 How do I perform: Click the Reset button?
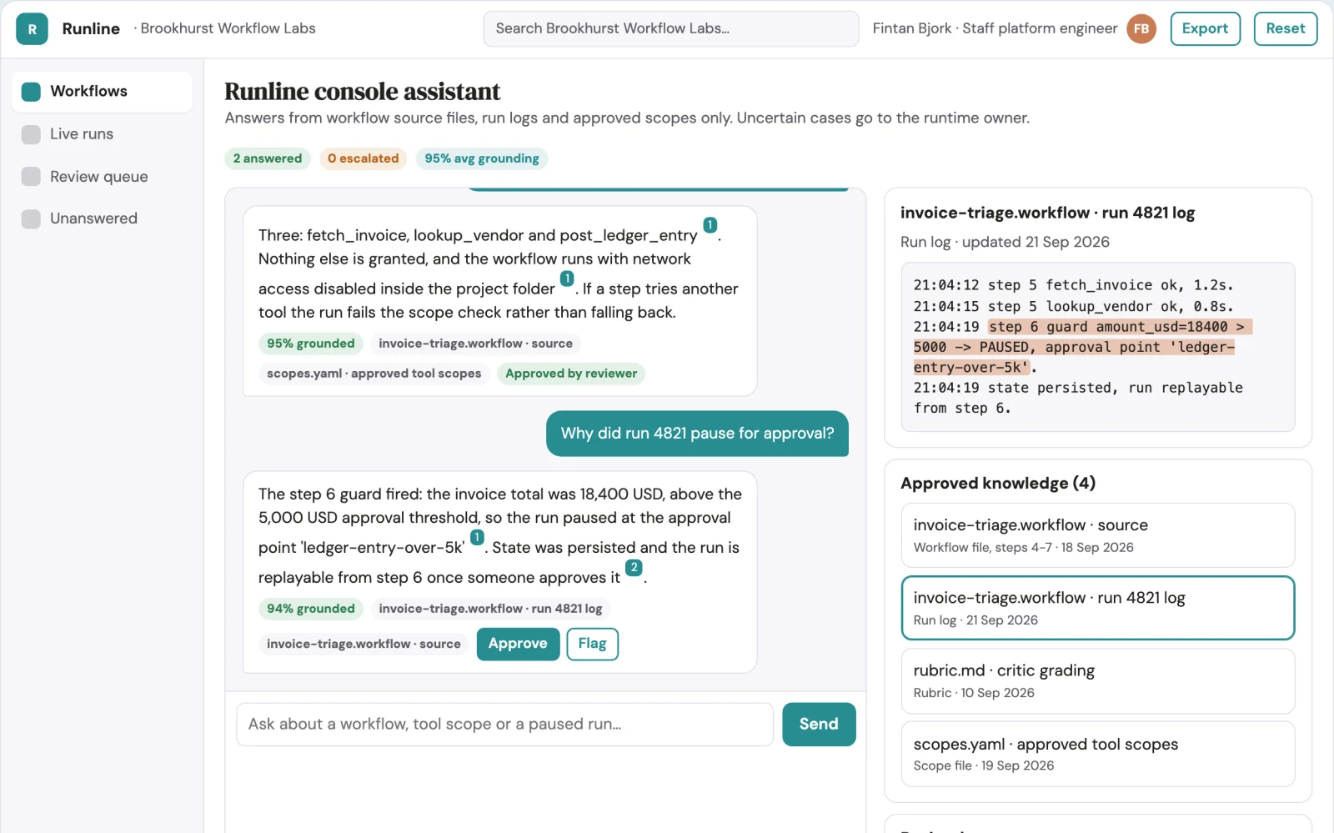coord(1285,28)
